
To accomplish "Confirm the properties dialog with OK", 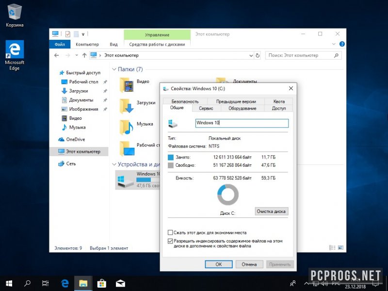I will (219, 264).
